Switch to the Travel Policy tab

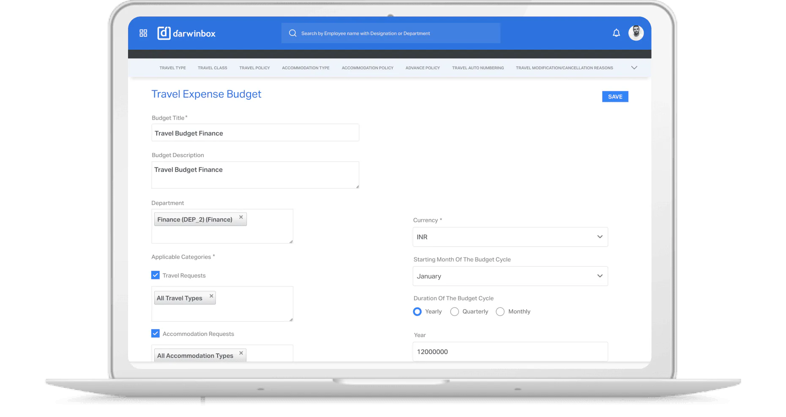coord(254,68)
